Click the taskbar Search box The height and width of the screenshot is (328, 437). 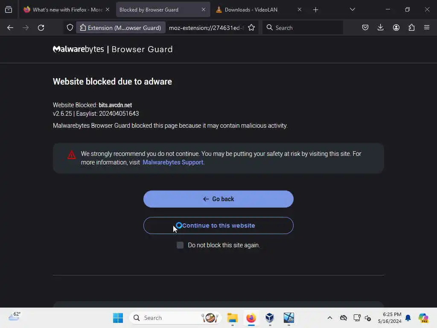[x=175, y=318]
